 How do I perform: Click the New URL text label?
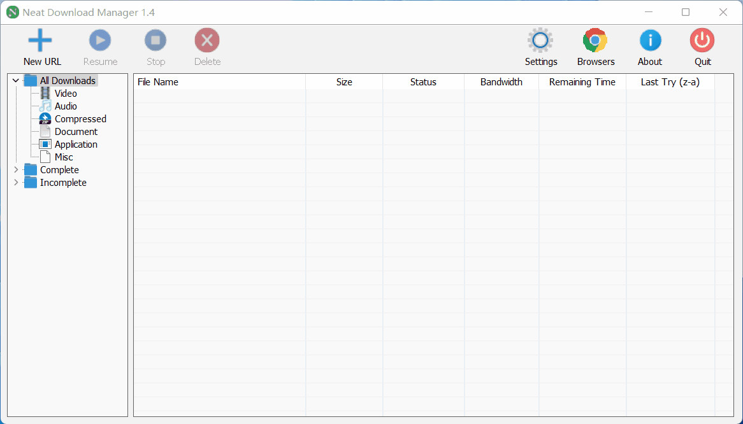(x=42, y=62)
